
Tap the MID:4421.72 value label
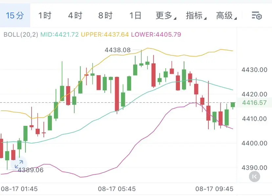(x=59, y=34)
